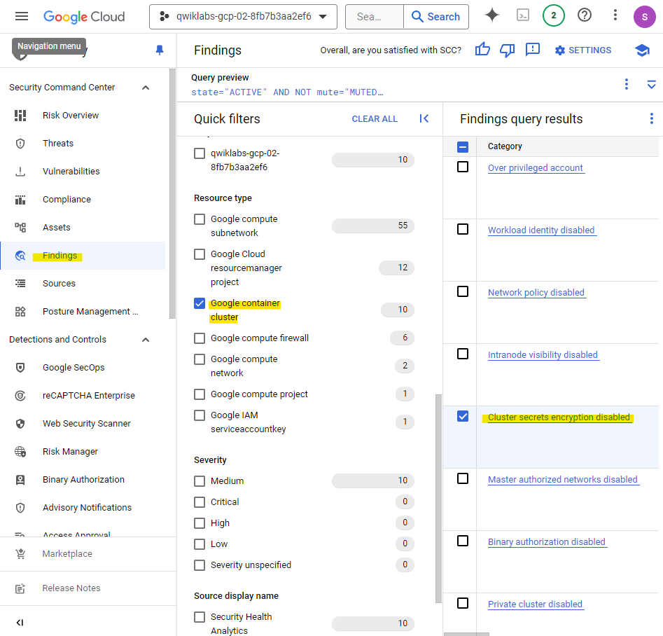Open the project selector dropdown

pos(243,17)
